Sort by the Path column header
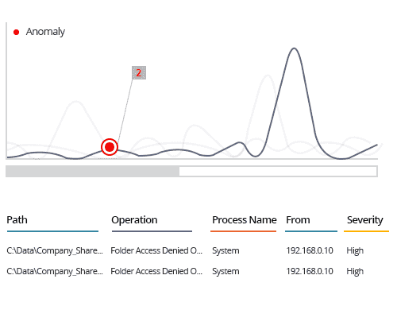Viewport: 397px width, 310px height. [x=17, y=220]
